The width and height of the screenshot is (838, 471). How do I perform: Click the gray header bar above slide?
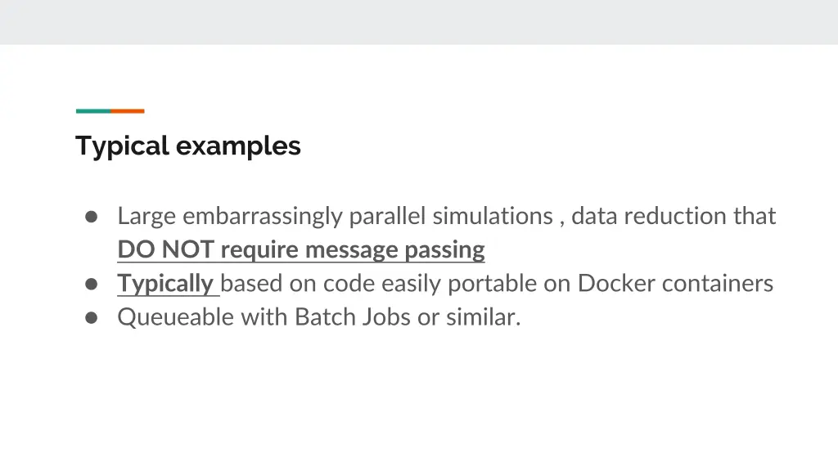[419, 22]
